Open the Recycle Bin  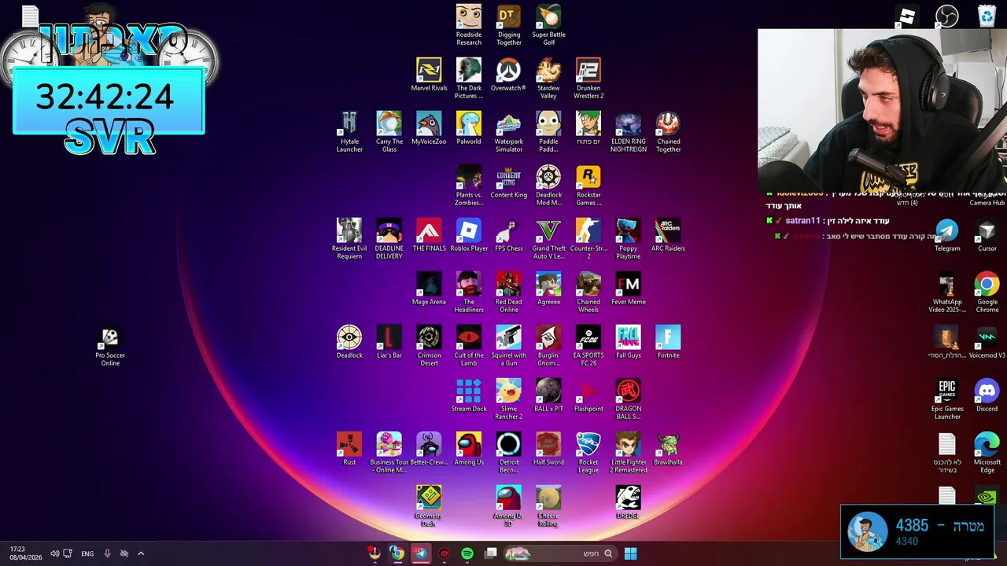(x=987, y=16)
